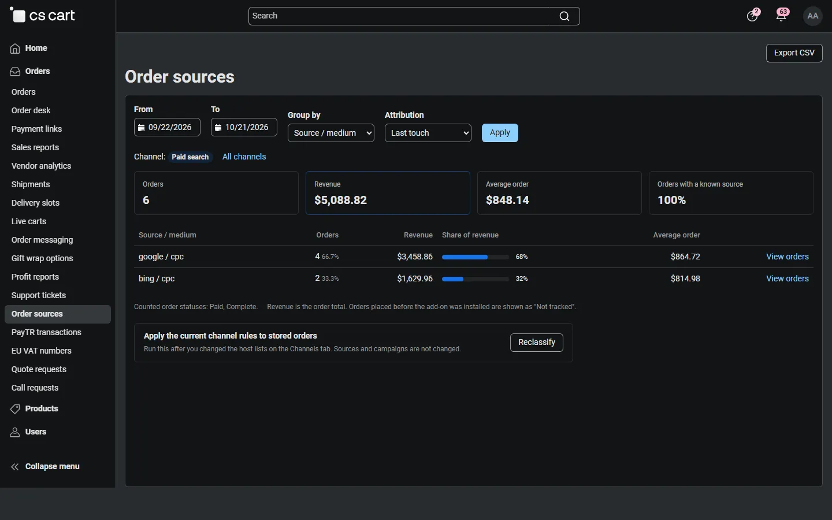The height and width of the screenshot is (520, 832).
Task: Open Shipments in the sidebar
Action: coord(31,184)
